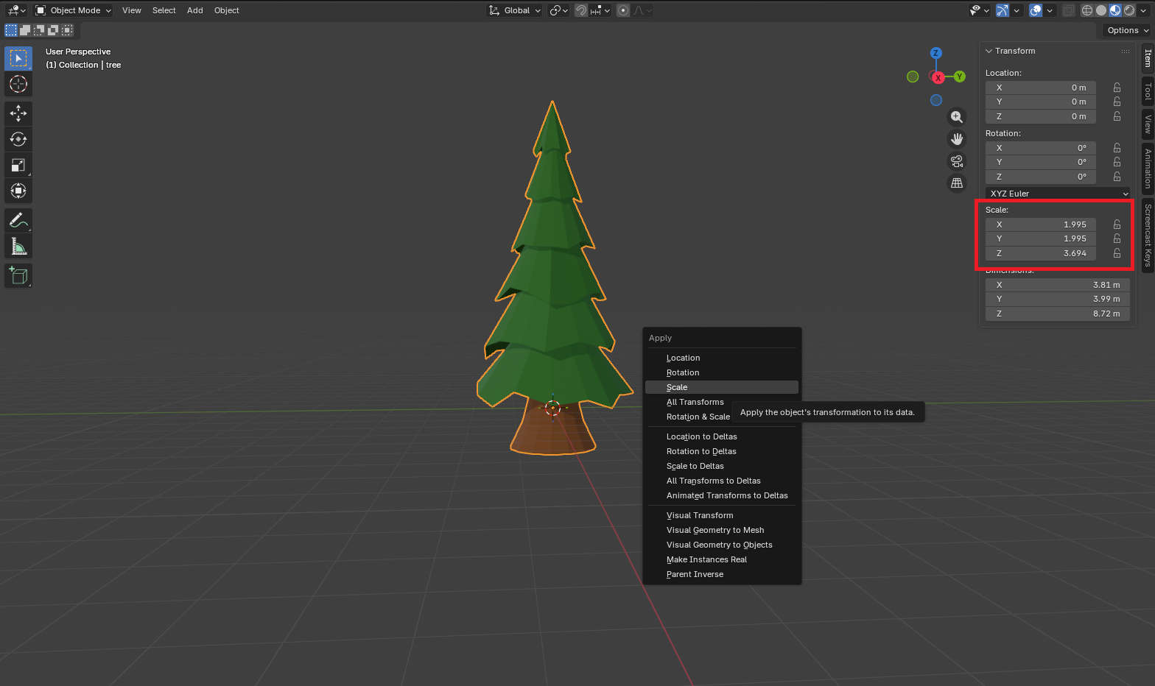Activate the Rotate tool
Image resolution: width=1155 pixels, height=686 pixels.
pos(18,139)
